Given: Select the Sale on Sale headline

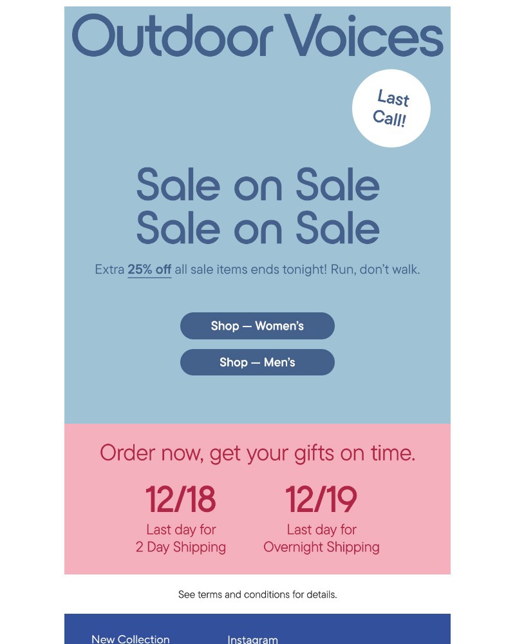Looking at the screenshot, I should pos(257,185).
